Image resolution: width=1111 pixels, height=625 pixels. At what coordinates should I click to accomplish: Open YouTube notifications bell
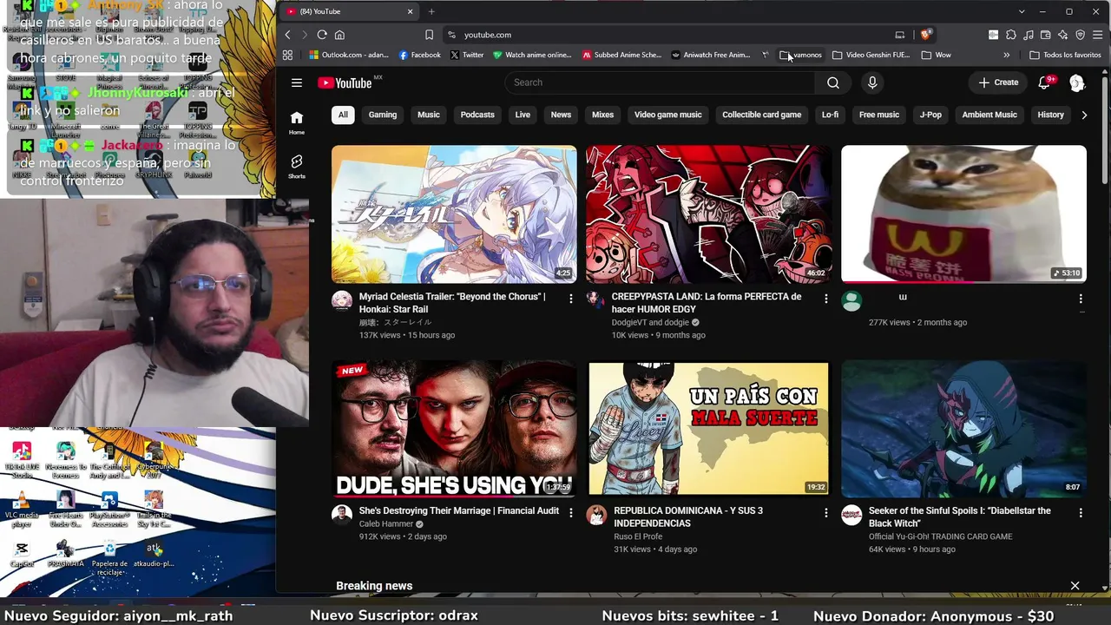tap(1045, 82)
